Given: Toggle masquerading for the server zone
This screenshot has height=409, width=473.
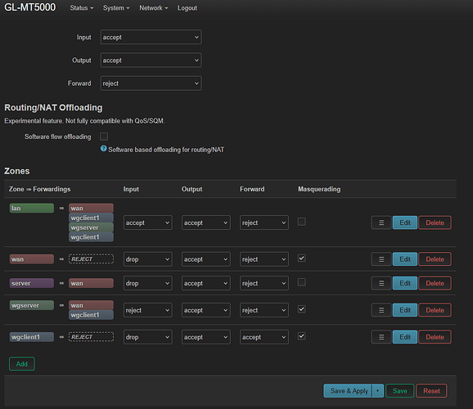Looking at the screenshot, I should 301,282.
